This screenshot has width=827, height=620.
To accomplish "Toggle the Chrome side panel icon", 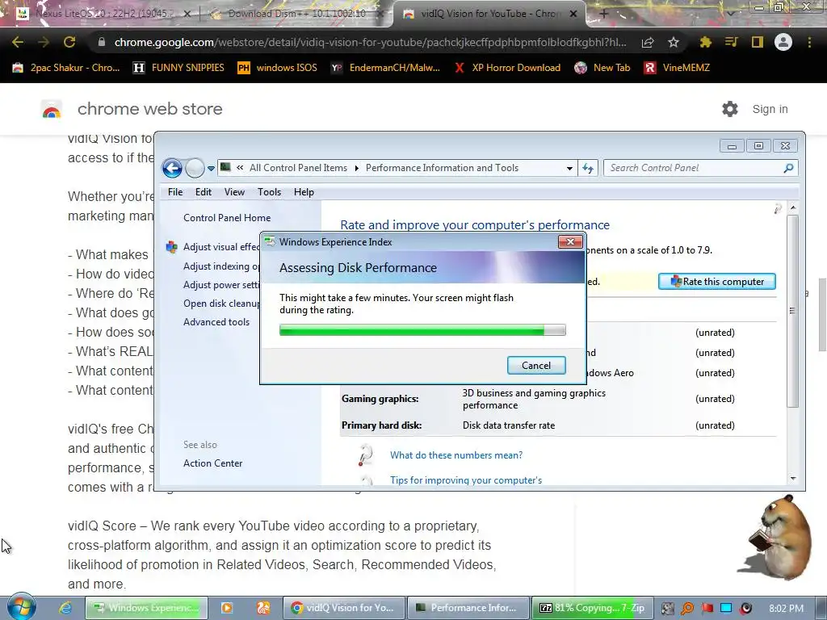I will [758, 42].
